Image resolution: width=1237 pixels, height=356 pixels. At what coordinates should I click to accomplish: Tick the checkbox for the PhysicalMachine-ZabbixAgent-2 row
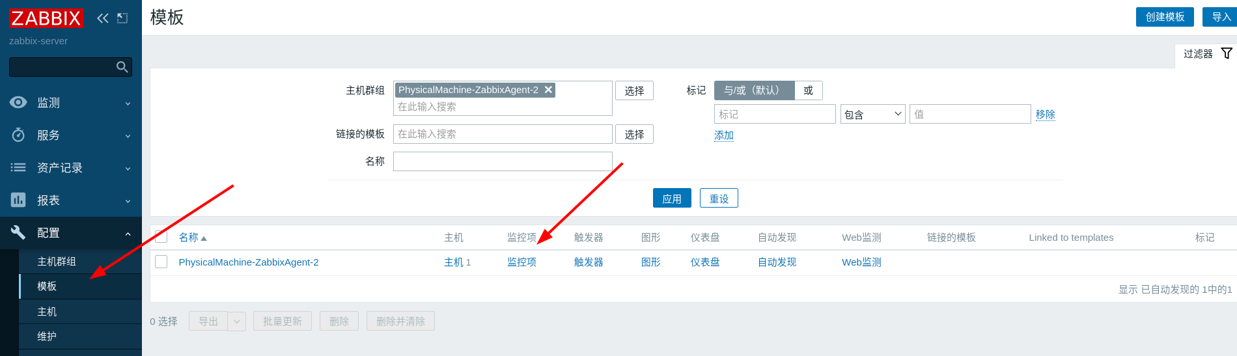(x=161, y=262)
